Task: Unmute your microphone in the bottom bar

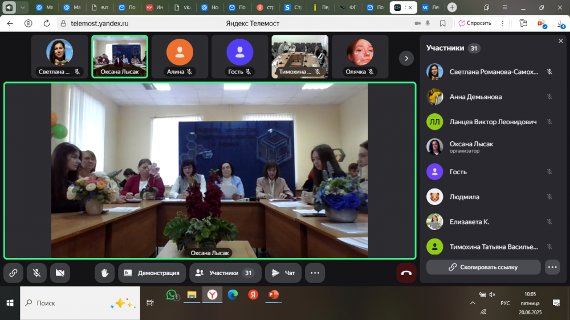Action: 36,273
